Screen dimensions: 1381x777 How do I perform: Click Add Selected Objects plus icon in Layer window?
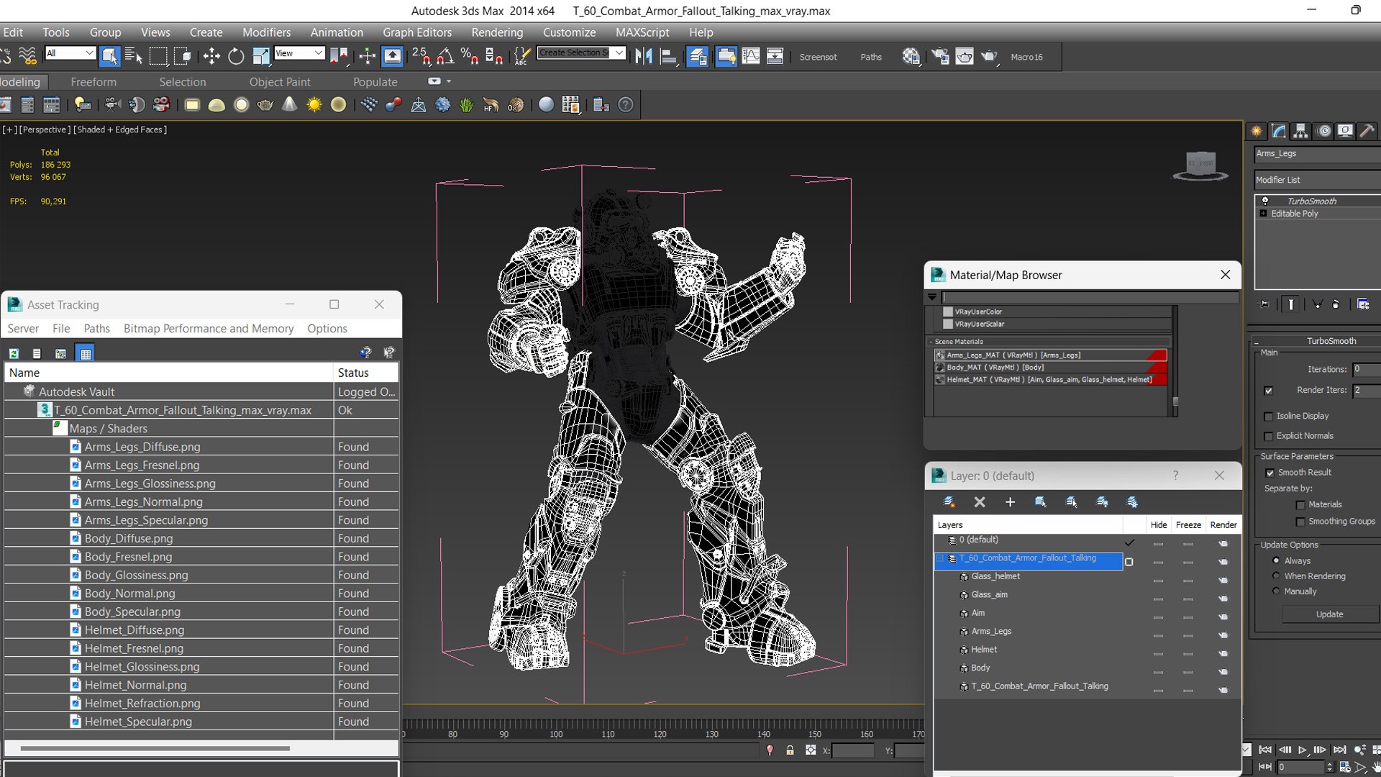(1010, 502)
